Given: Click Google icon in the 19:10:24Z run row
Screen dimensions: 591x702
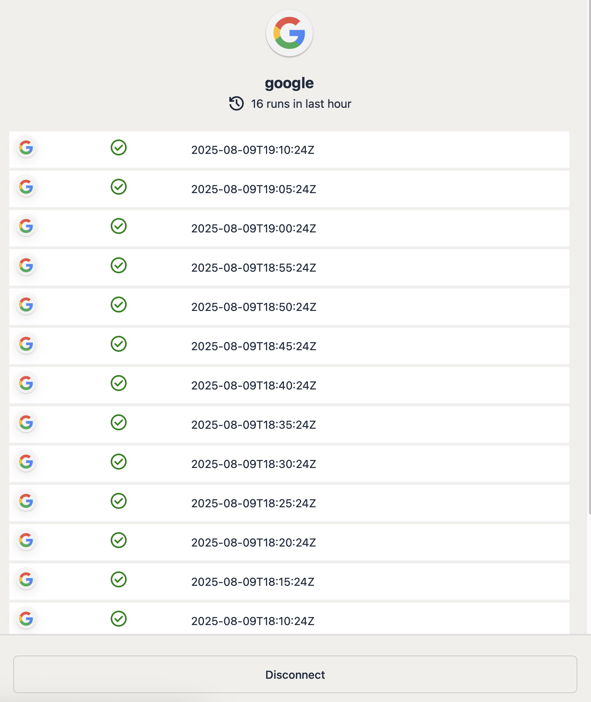Looking at the screenshot, I should (26, 148).
